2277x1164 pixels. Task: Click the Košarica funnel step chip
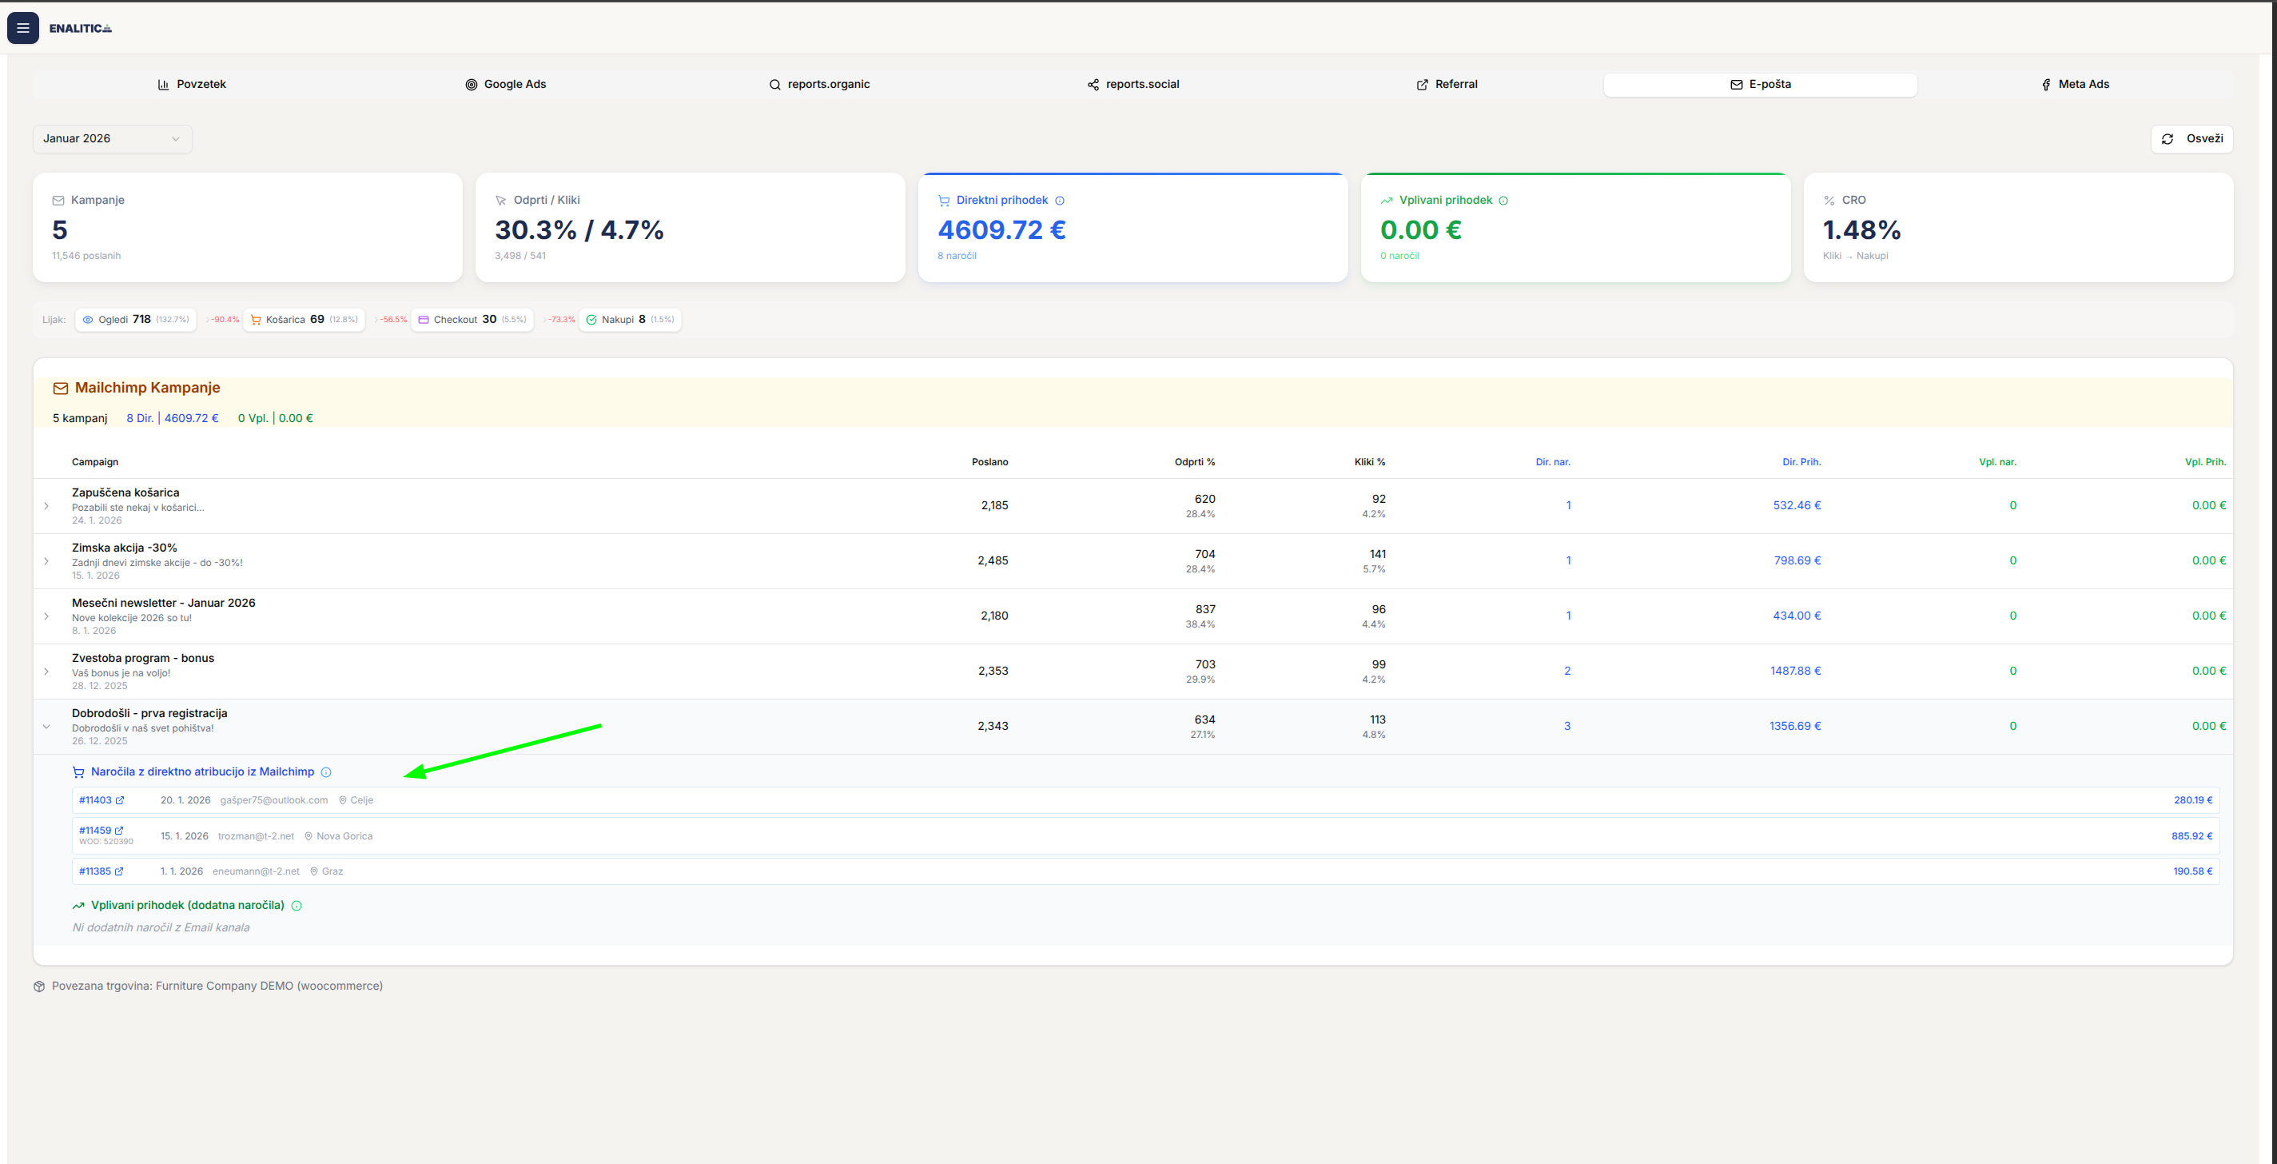click(304, 321)
